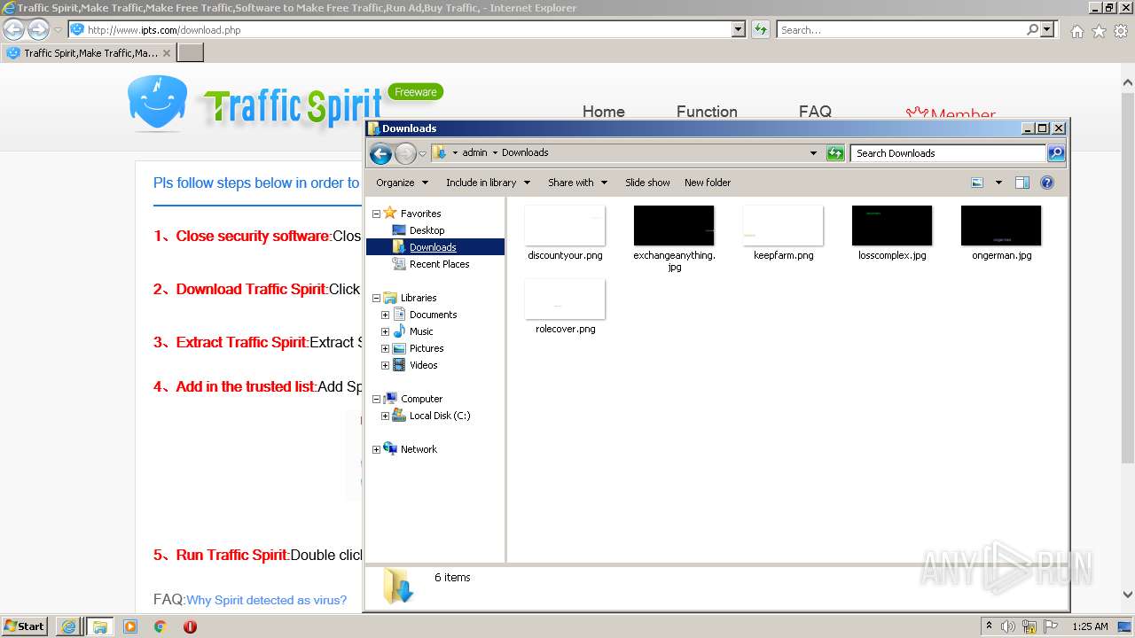1135x638 pixels.
Task: Click the Action Center flag icon
Action: [x=1051, y=626]
